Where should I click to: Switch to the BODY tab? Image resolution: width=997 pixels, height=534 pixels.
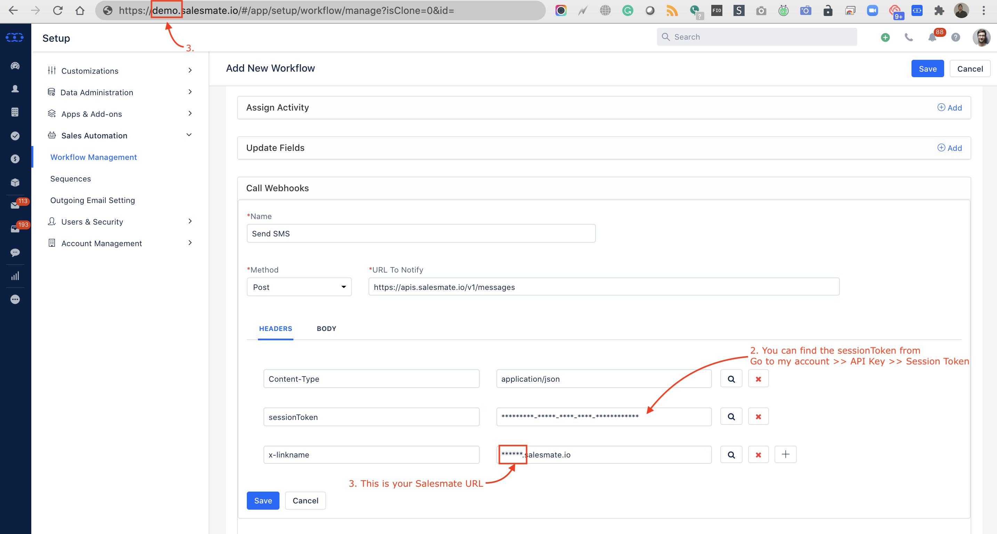point(326,329)
